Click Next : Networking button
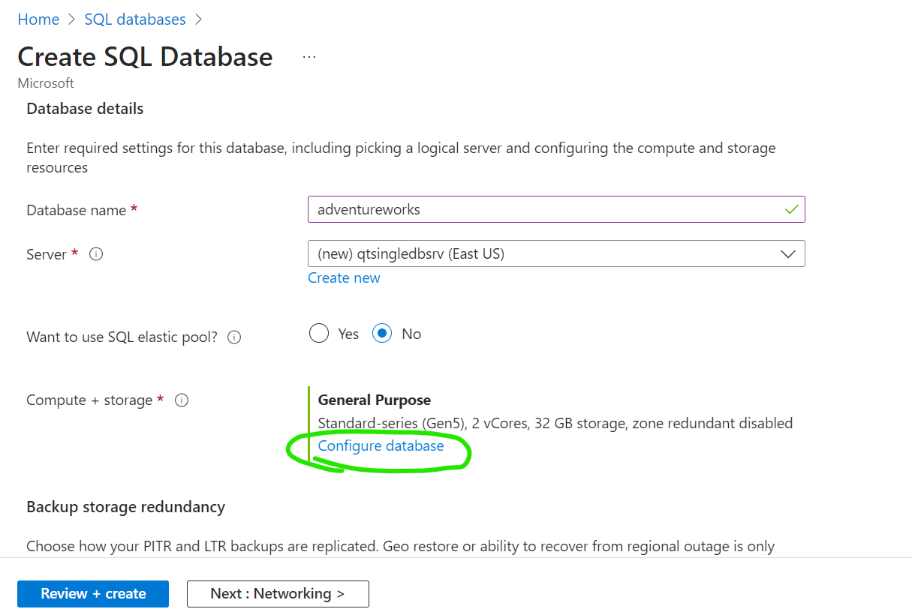The image size is (912, 612). tap(278, 594)
